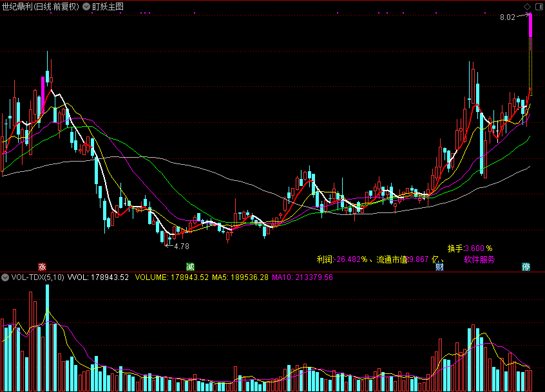Click the green 减 event marker
The width and height of the screenshot is (545, 392).
tap(190, 266)
